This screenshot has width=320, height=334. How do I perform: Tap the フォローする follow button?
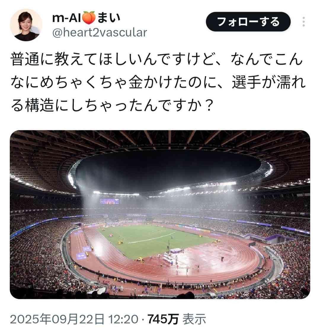coord(248,22)
